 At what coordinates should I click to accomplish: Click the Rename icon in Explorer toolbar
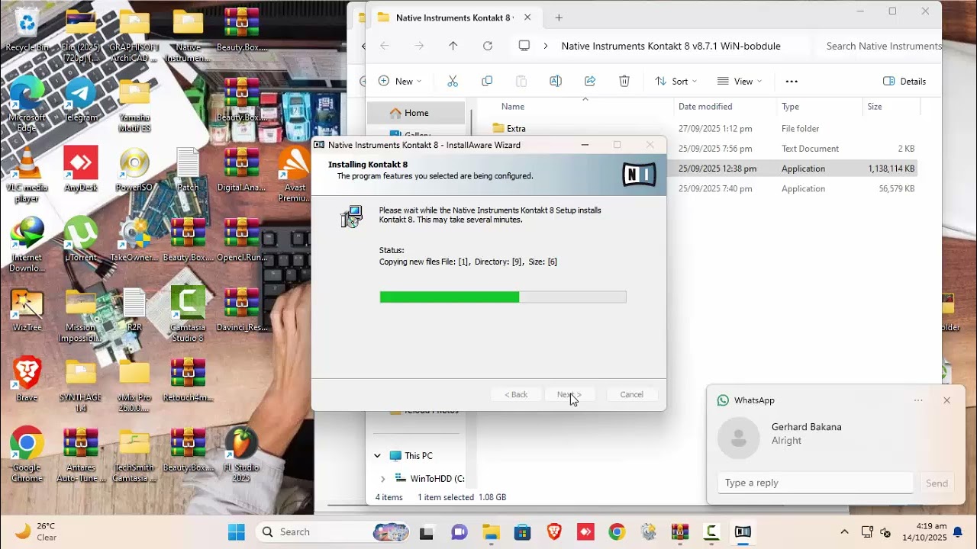coord(556,81)
